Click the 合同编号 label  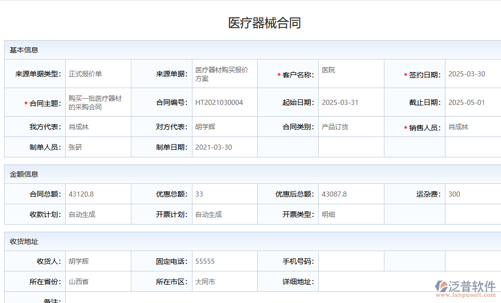172,102
